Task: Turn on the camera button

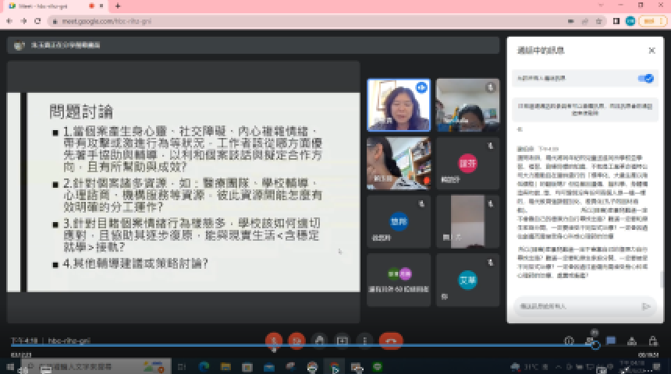Action: pos(296,340)
